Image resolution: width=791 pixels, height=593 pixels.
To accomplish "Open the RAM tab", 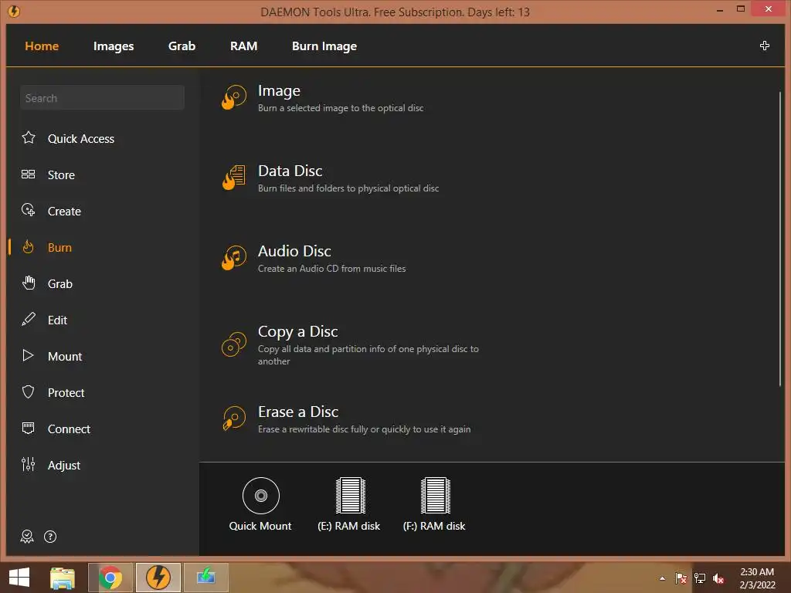I will (x=243, y=46).
